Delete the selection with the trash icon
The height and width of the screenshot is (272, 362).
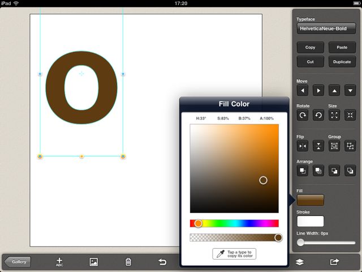point(128,262)
